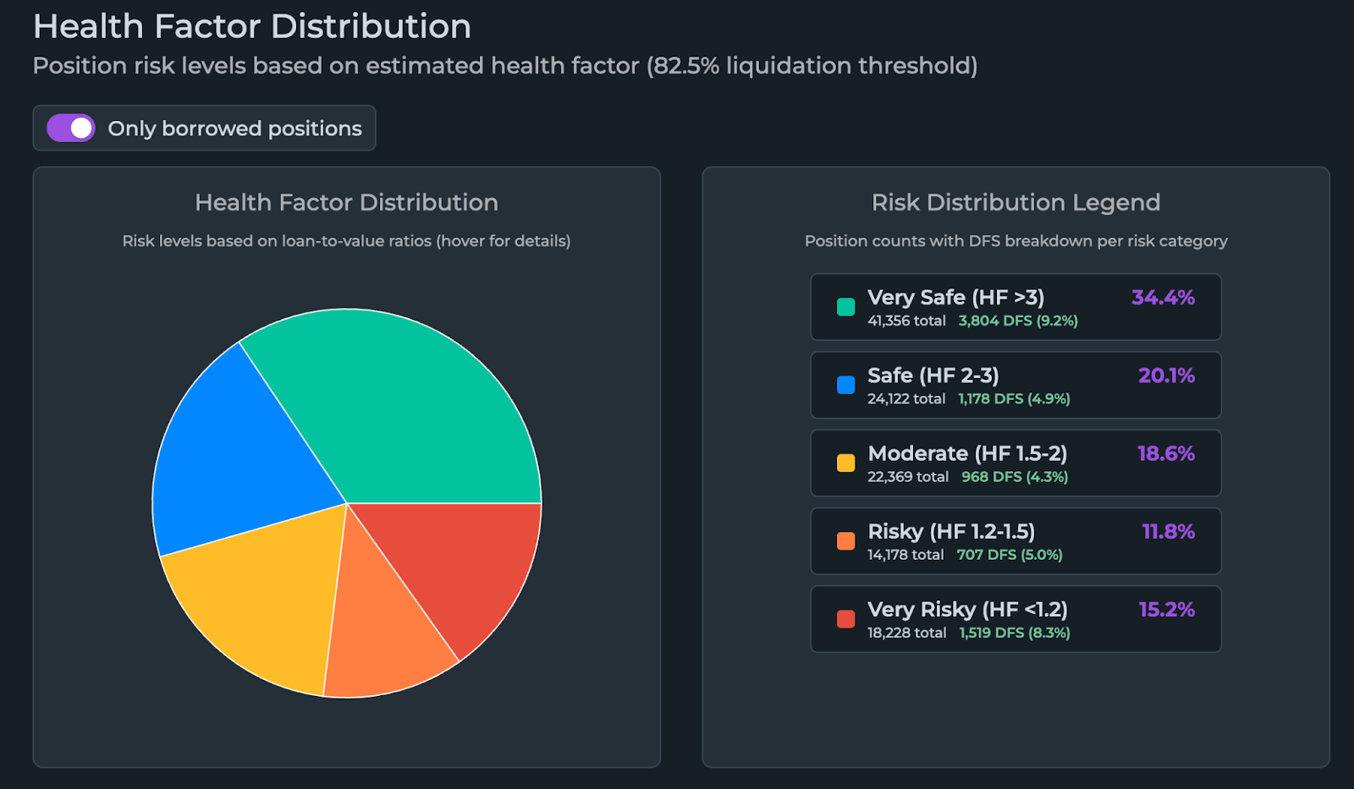The width and height of the screenshot is (1354, 789).
Task: Click the Only borrowed positions label
Action: [234, 129]
